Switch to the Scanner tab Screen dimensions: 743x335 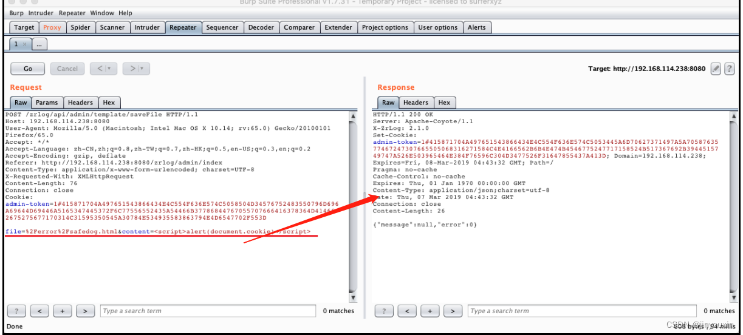click(112, 27)
